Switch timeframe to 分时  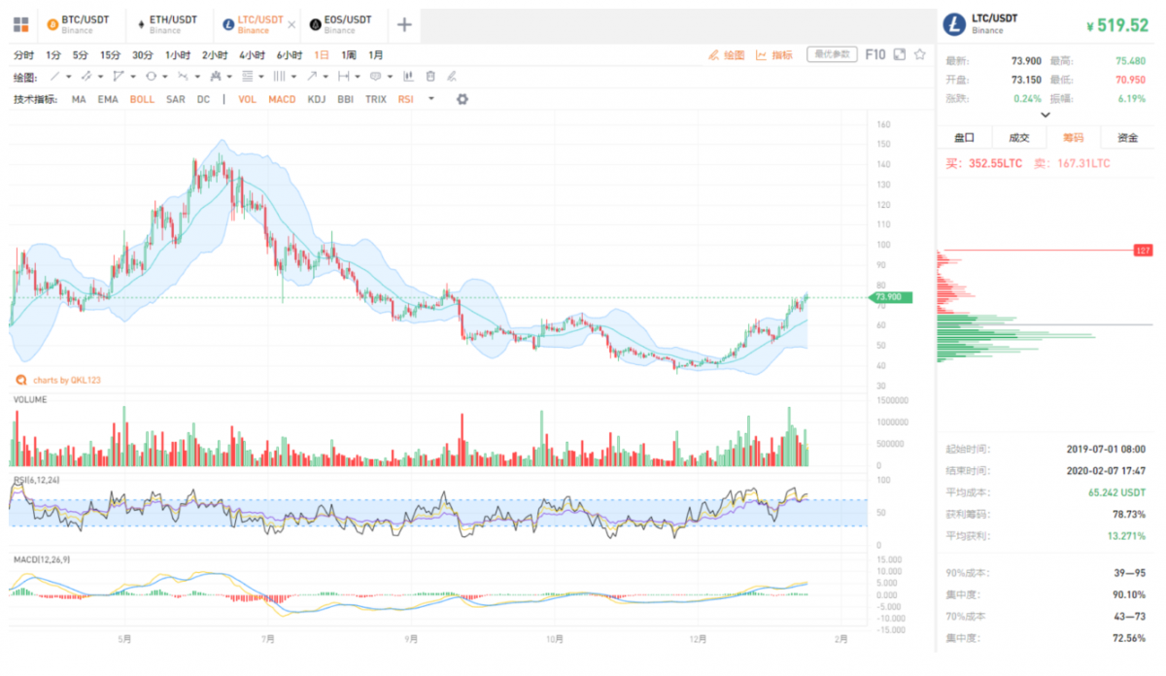coord(24,55)
